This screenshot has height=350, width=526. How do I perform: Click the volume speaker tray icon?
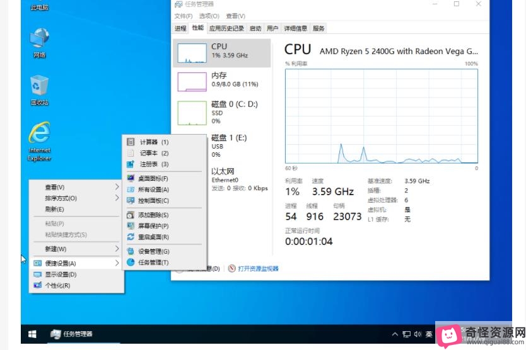click(x=418, y=334)
